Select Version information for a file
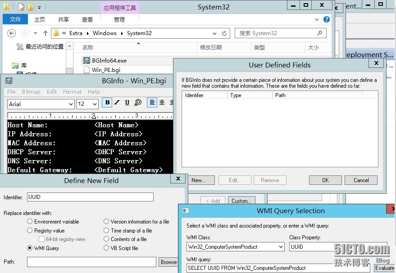Viewport: 396px width, 273px height. point(106,221)
